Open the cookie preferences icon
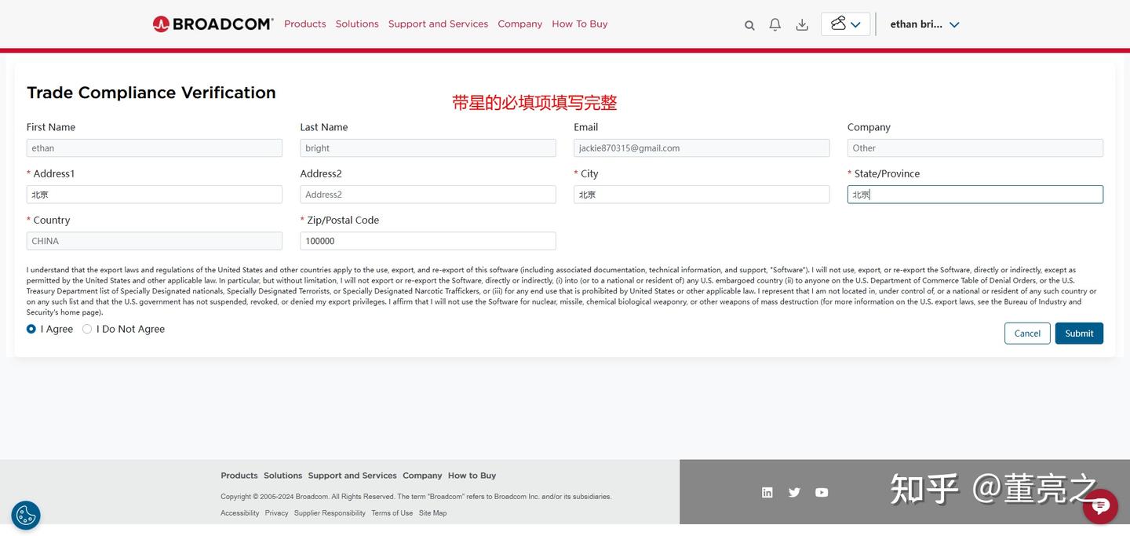1130x536 pixels. pyautogui.click(x=26, y=516)
